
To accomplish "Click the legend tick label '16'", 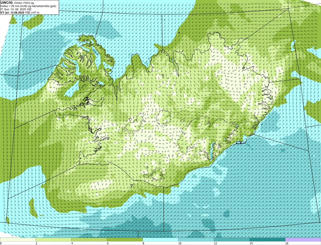I will point(287,243).
